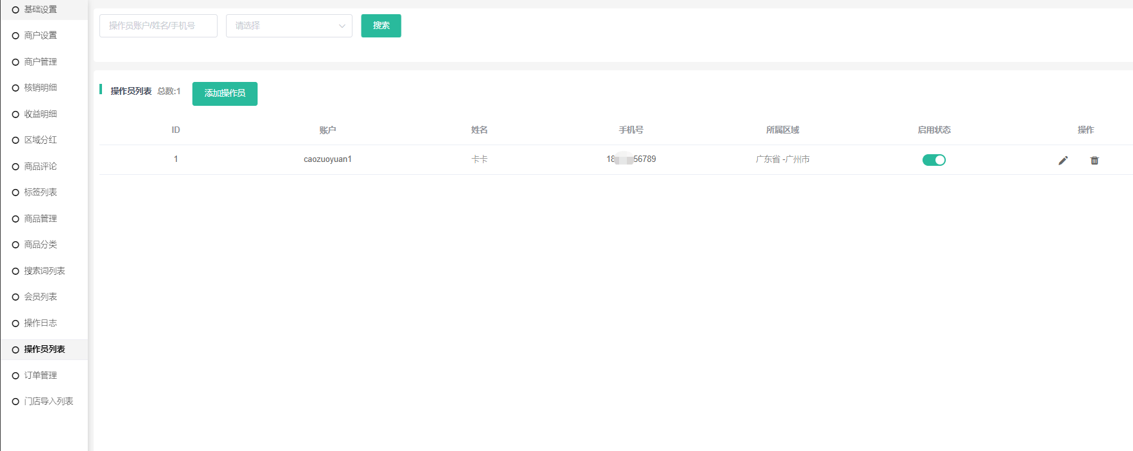Click the 添加操作员 button
The width and height of the screenshot is (1133, 451).
click(x=225, y=94)
